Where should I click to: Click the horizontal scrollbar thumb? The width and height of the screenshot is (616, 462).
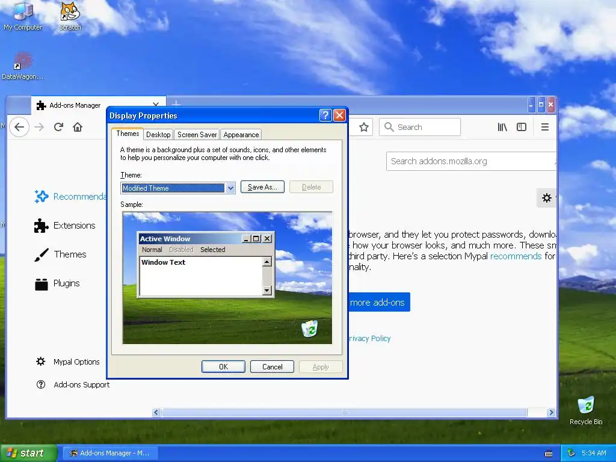tap(345, 412)
